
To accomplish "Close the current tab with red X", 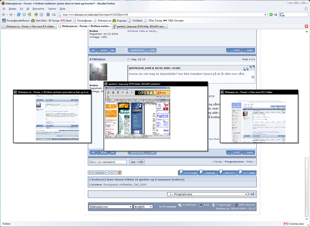I will click(306, 26).
